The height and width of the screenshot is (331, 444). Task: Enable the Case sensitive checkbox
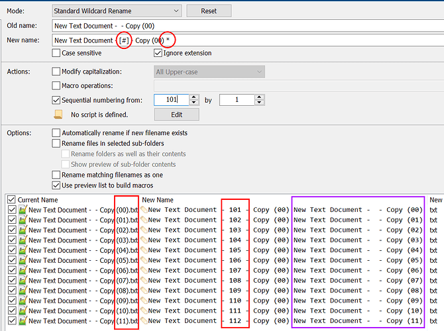click(x=56, y=53)
